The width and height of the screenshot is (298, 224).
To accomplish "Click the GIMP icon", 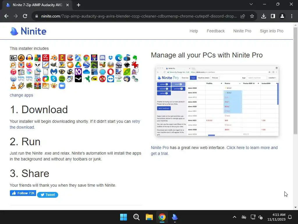I will click(54, 65).
